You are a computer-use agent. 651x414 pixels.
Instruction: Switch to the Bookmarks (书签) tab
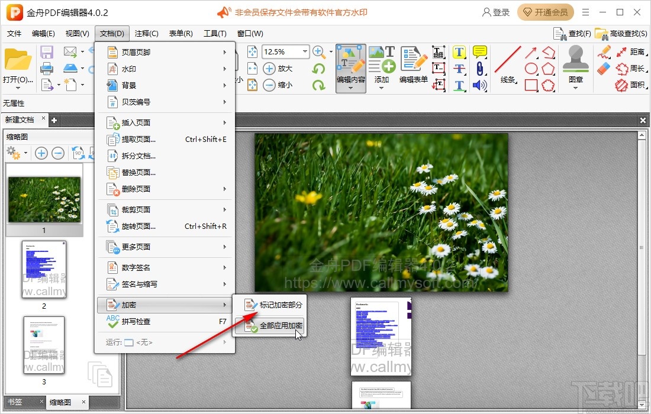coord(15,402)
